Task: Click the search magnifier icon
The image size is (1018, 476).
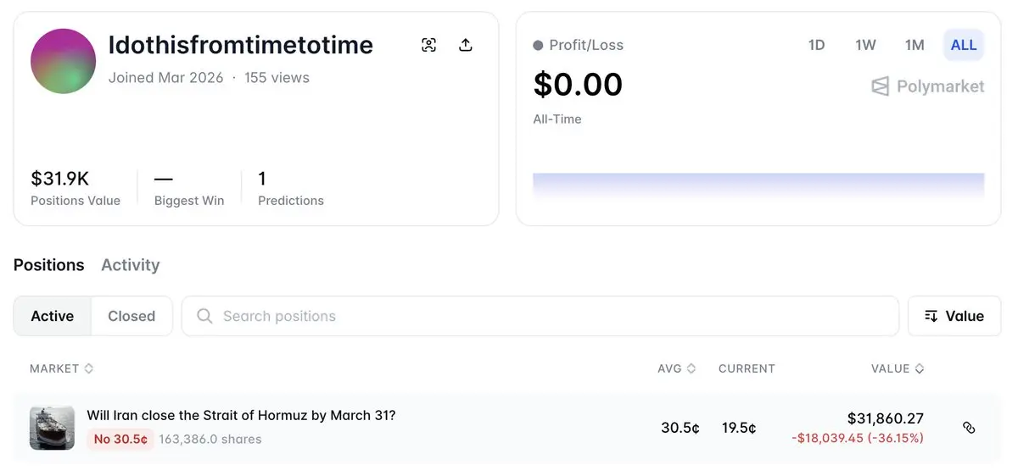Action: (x=204, y=316)
